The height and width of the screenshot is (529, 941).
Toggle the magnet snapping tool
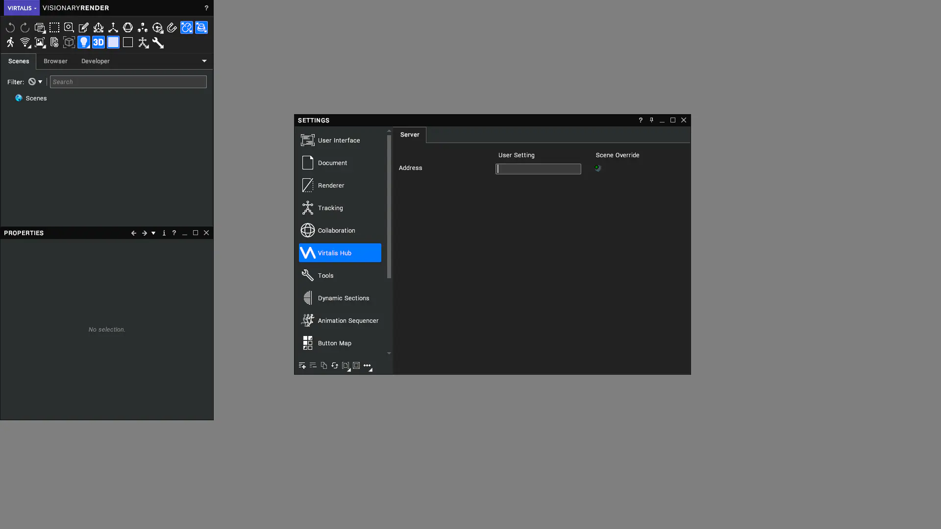pyautogui.click(x=172, y=28)
